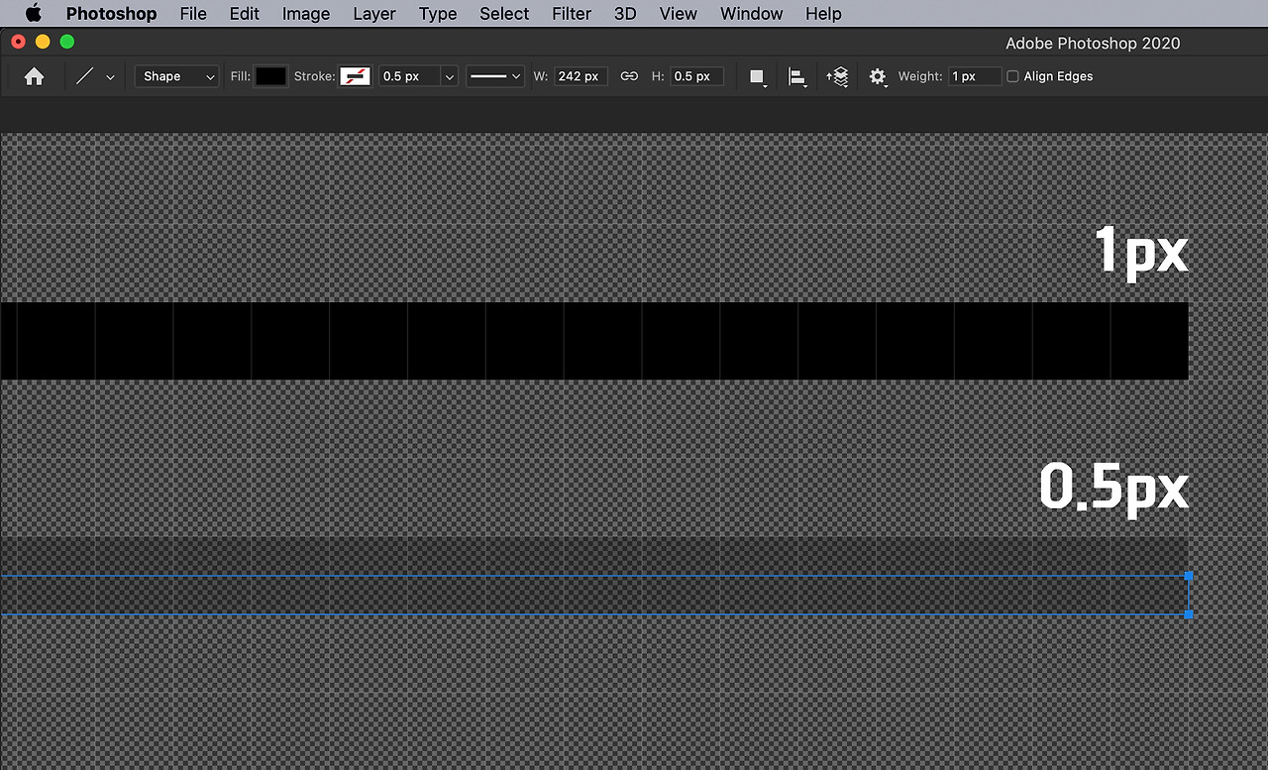Open the tool preset picker chevron
Viewport: 1268px width, 770px height.
pos(110,77)
